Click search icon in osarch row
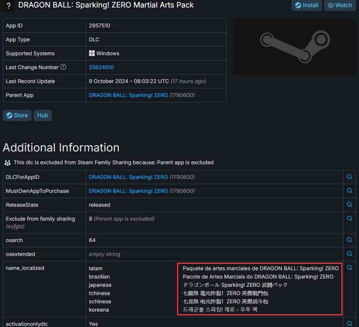 click(349, 240)
